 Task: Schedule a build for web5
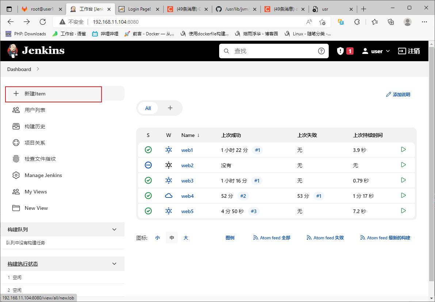[x=403, y=210]
